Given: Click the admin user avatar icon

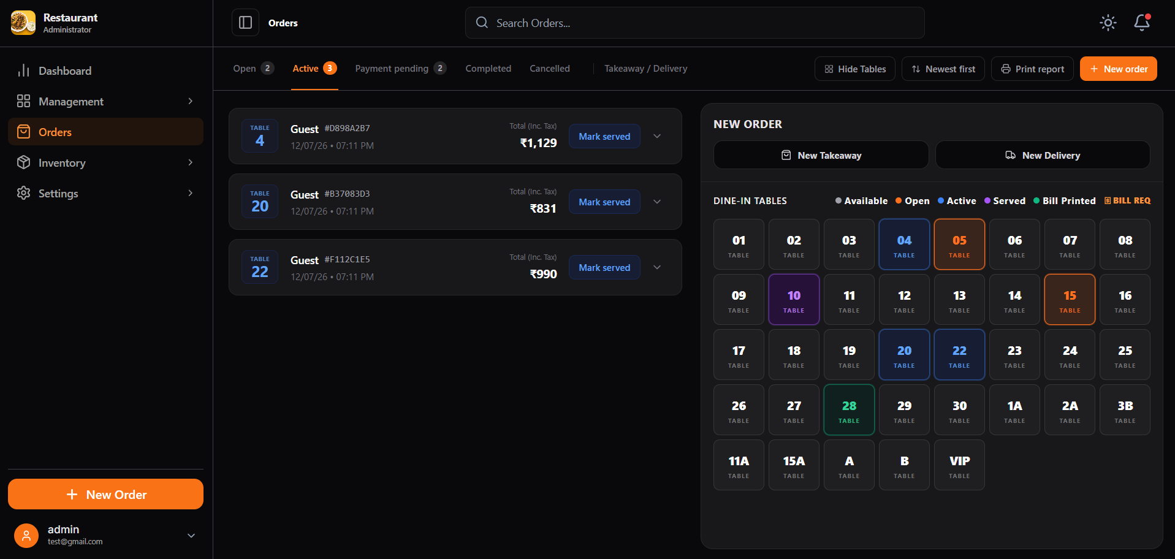Looking at the screenshot, I should (x=26, y=535).
